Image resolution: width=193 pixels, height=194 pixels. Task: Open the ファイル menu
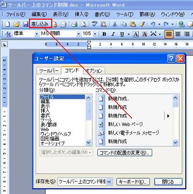16,14
